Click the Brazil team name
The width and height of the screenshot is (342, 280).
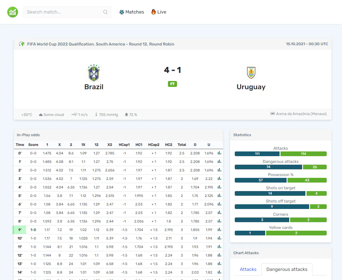click(x=94, y=87)
